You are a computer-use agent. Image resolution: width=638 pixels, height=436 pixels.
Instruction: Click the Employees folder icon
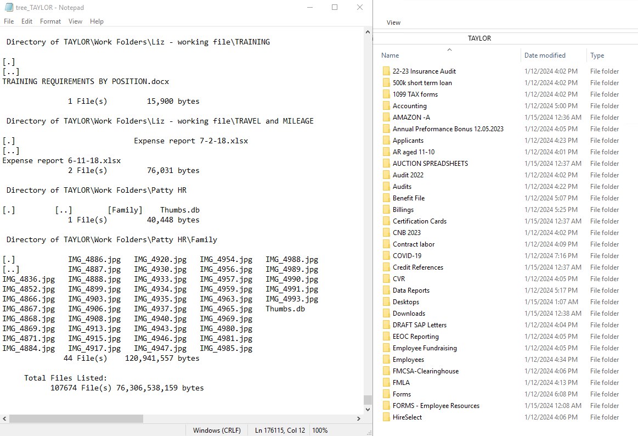[x=386, y=360]
